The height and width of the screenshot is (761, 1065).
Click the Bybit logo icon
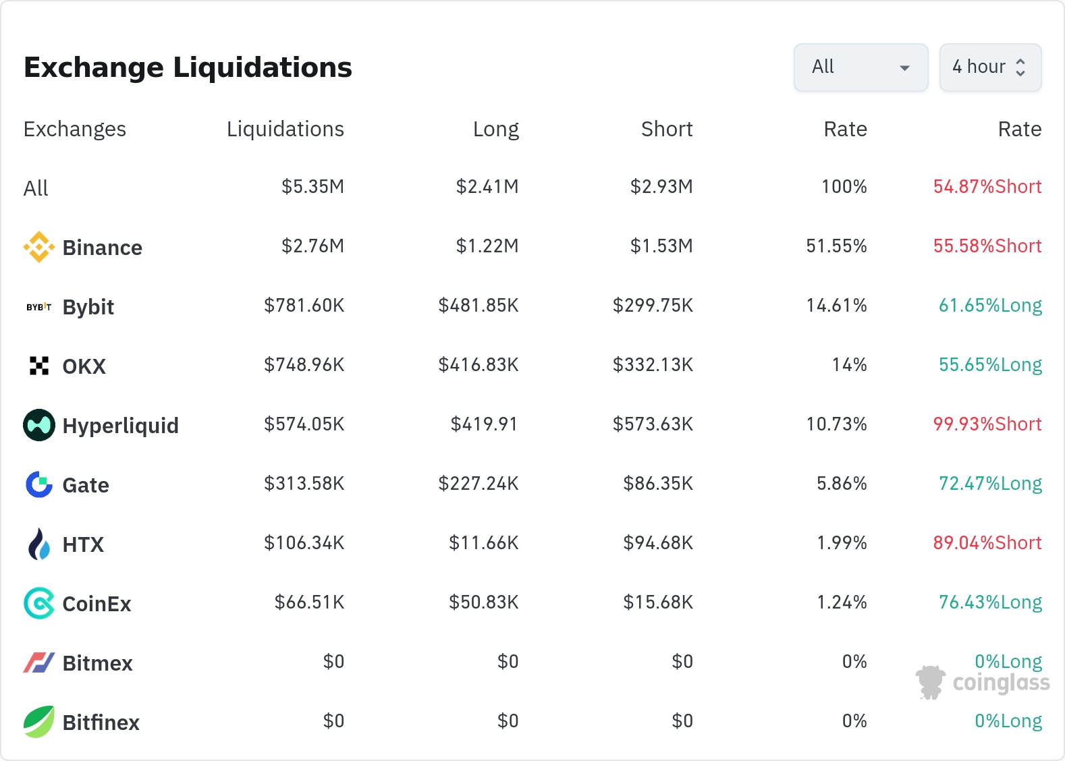coord(39,307)
